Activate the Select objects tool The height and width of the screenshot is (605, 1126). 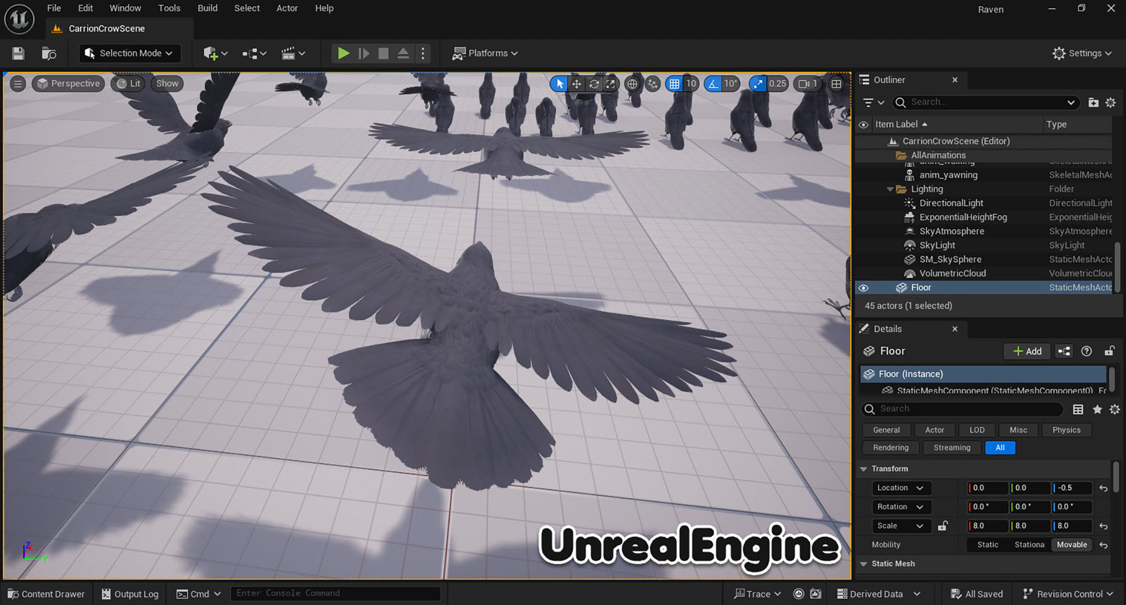[559, 84]
